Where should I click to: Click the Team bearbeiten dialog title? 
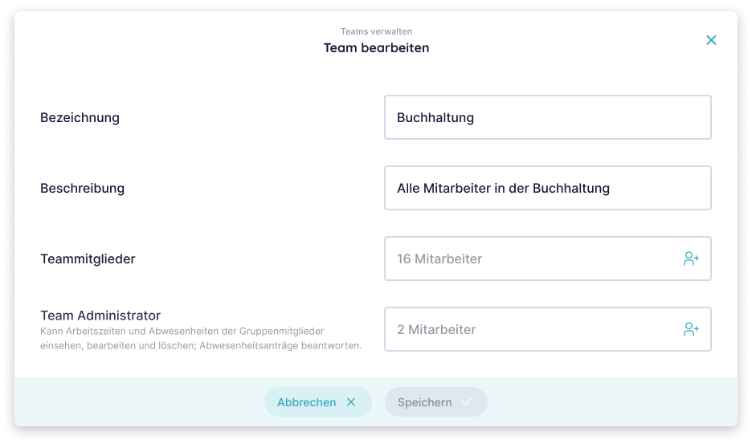pos(376,47)
